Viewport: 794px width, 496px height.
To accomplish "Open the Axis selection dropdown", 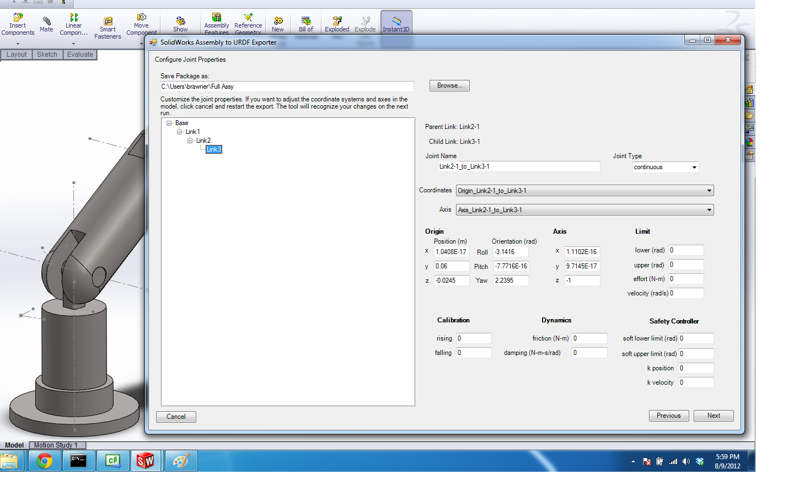I will (x=709, y=210).
